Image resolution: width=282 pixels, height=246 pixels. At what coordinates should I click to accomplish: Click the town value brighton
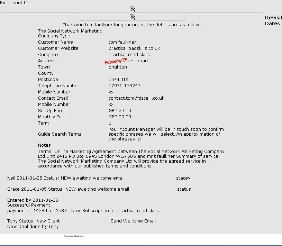[x=118, y=67]
